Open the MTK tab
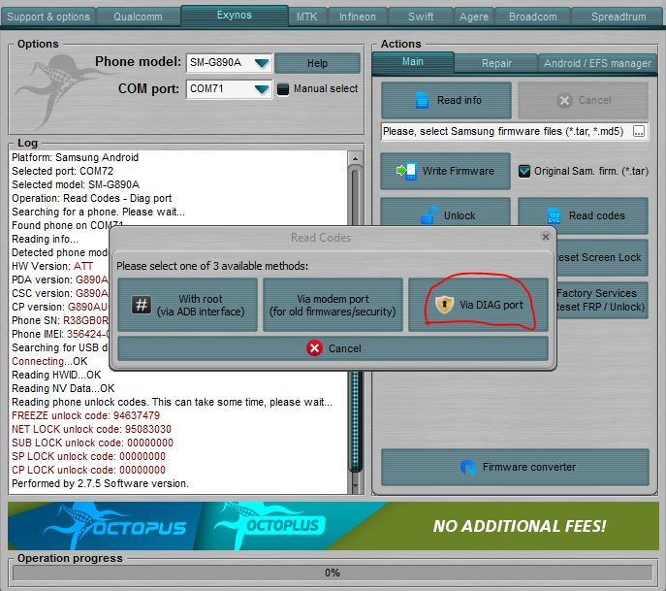Screen dimensions: 666x591 (x=306, y=16)
